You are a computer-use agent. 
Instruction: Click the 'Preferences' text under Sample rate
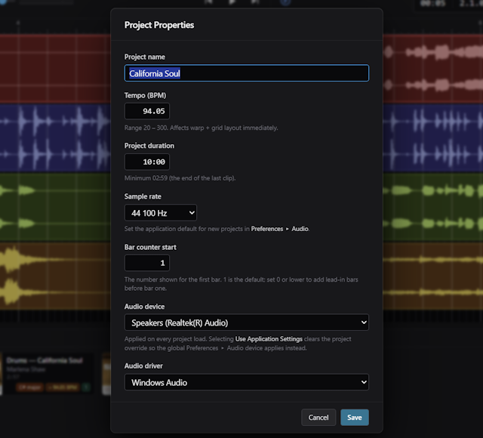[266, 229]
